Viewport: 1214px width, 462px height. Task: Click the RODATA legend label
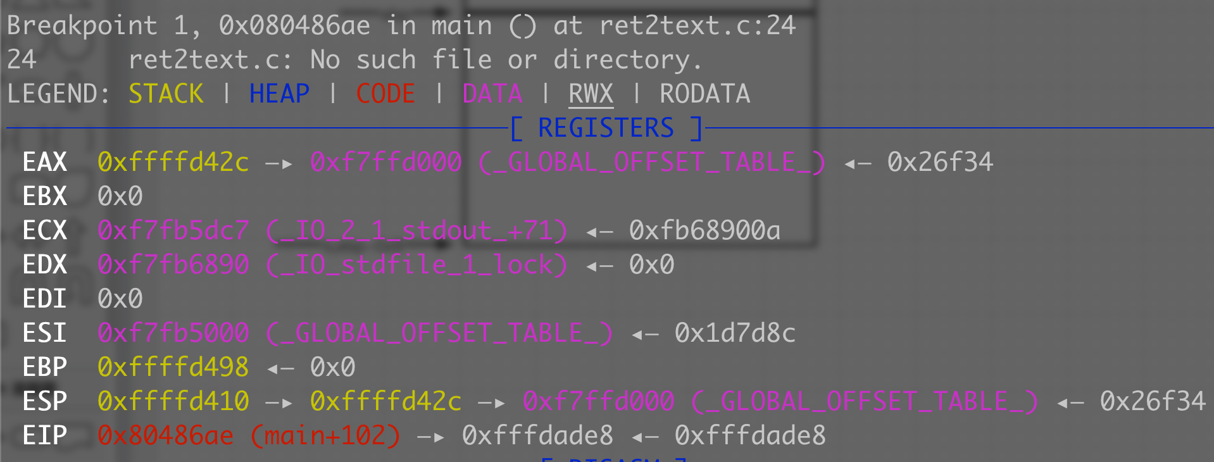[x=705, y=94]
